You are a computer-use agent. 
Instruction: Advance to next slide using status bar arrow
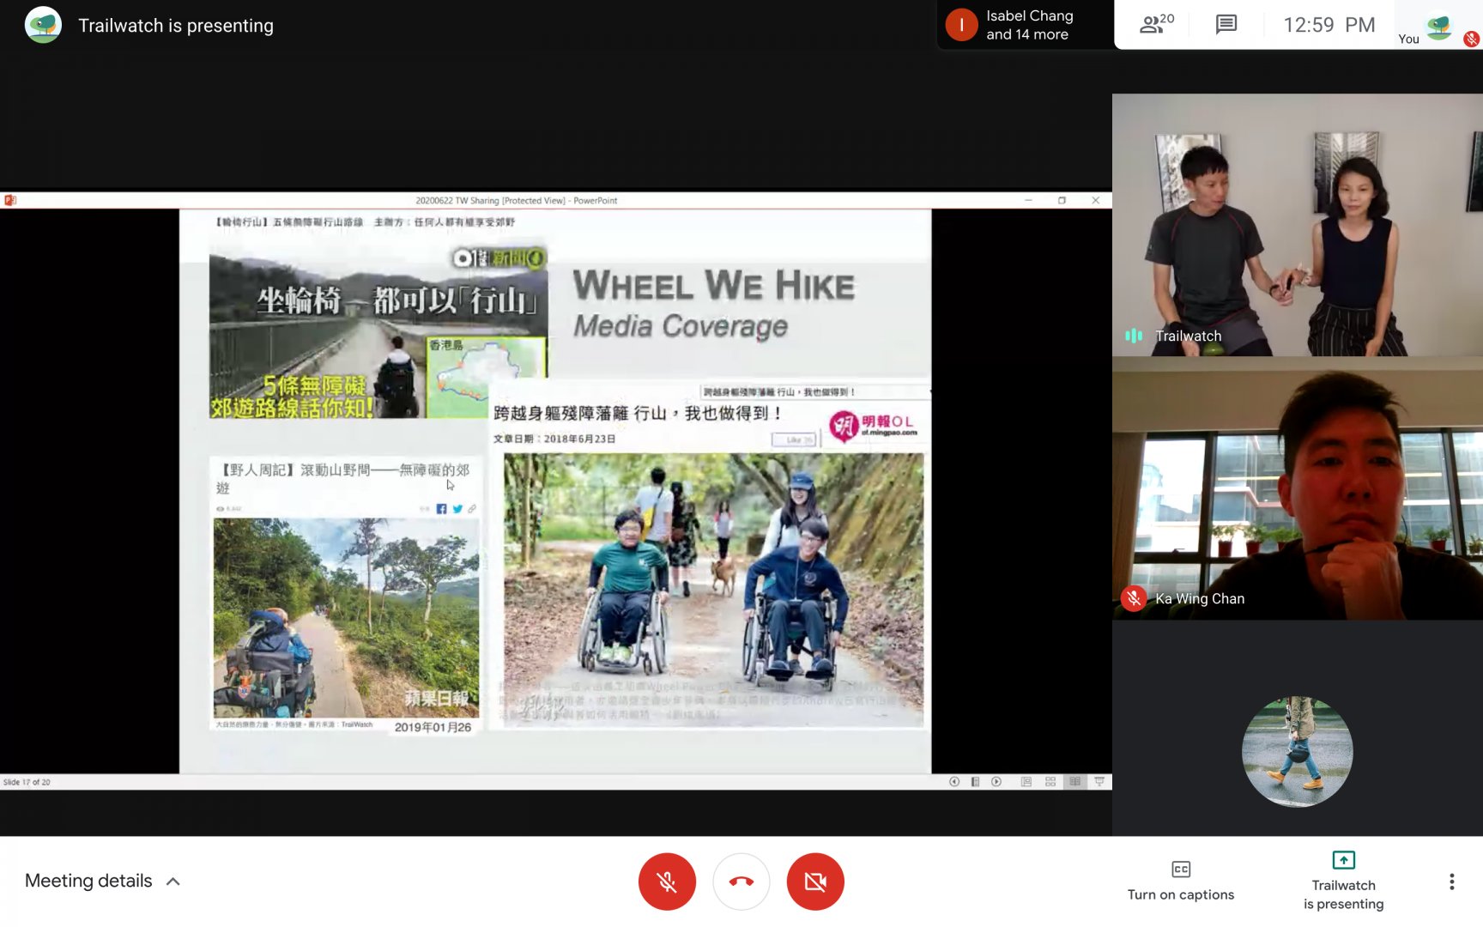[x=996, y=782]
